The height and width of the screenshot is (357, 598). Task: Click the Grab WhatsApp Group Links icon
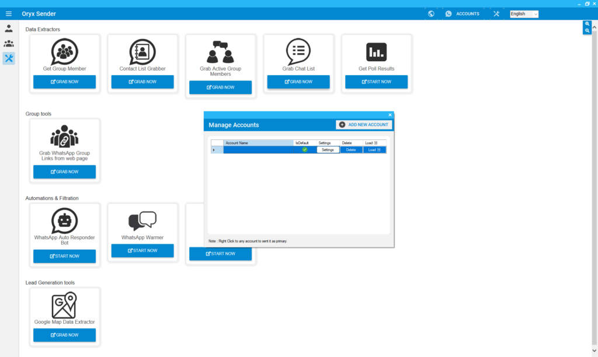tap(64, 136)
